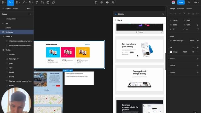Open the Frame tool dropdown arrow
The width and height of the screenshot is (201, 113).
point(19,3)
